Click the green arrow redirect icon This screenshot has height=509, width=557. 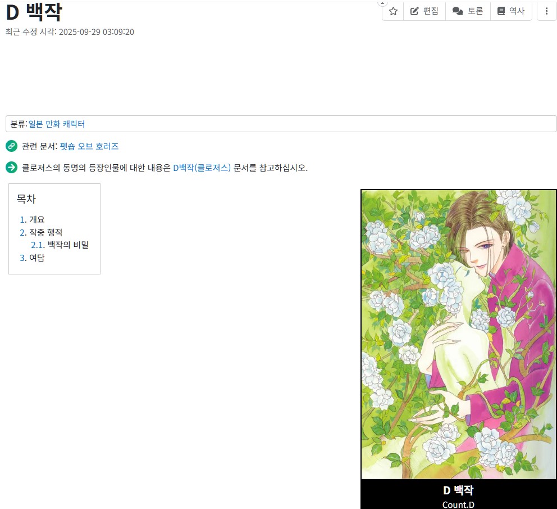point(11,167)
